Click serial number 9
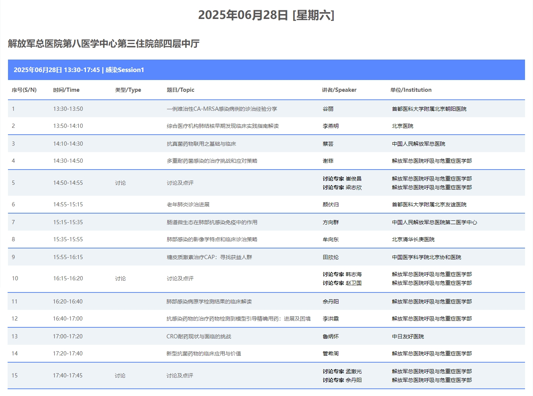 13,257
